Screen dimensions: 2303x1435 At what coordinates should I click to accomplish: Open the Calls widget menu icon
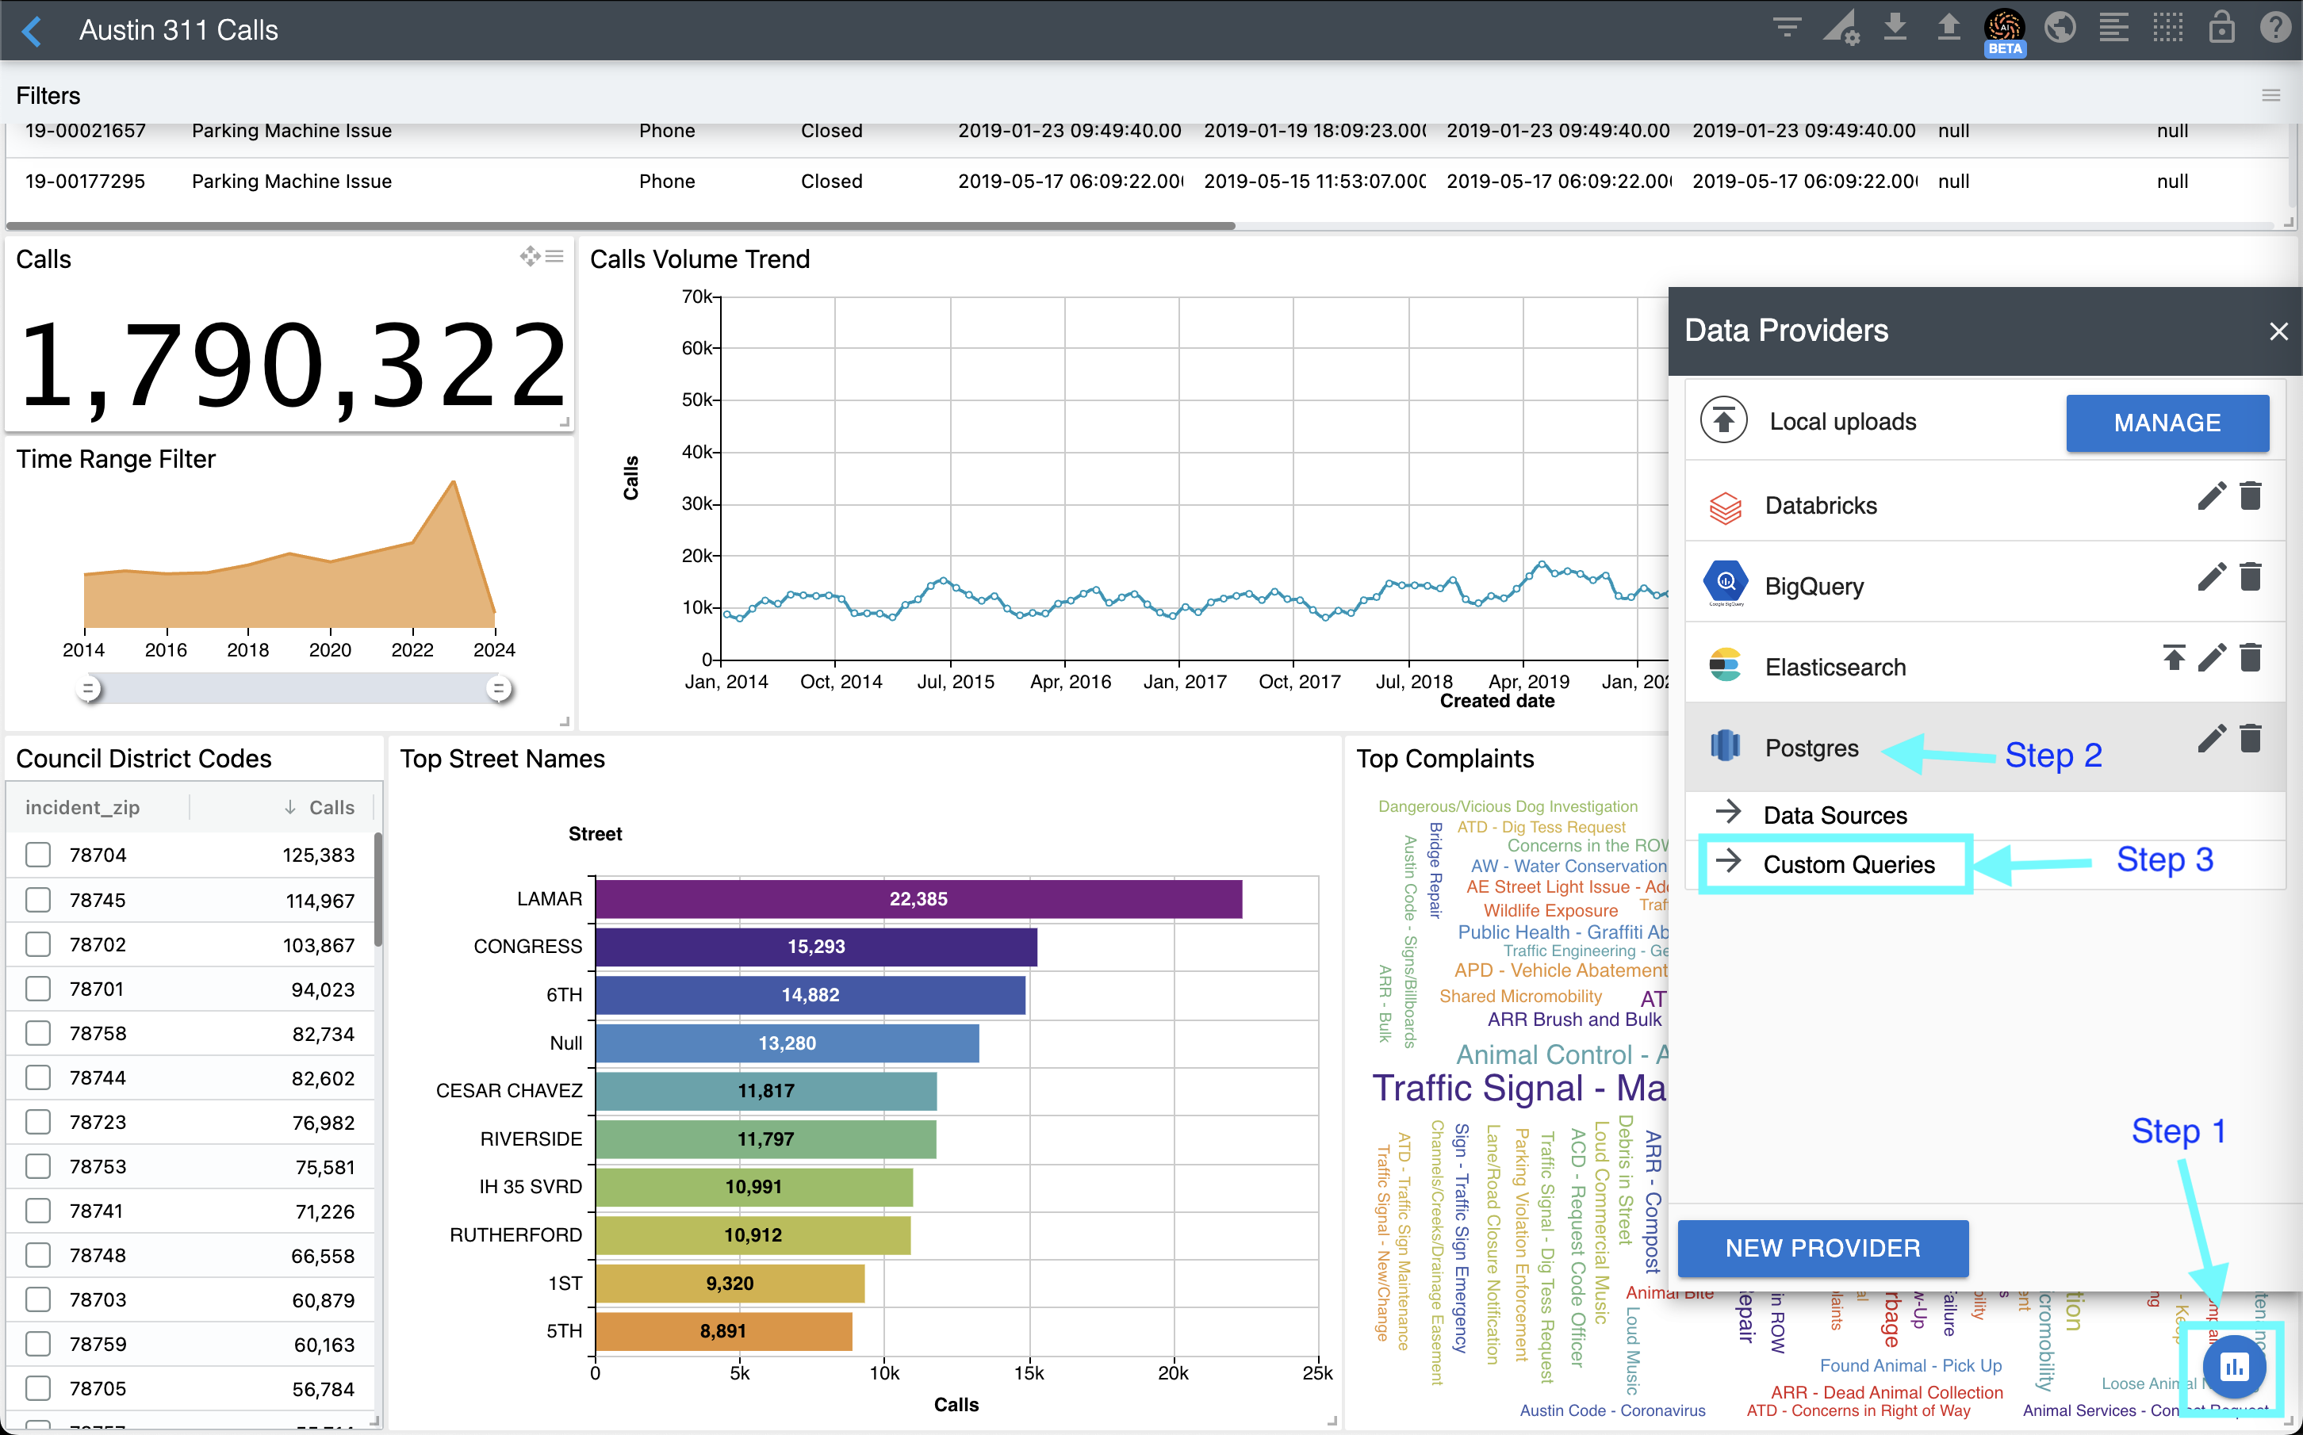pos(555,256)
